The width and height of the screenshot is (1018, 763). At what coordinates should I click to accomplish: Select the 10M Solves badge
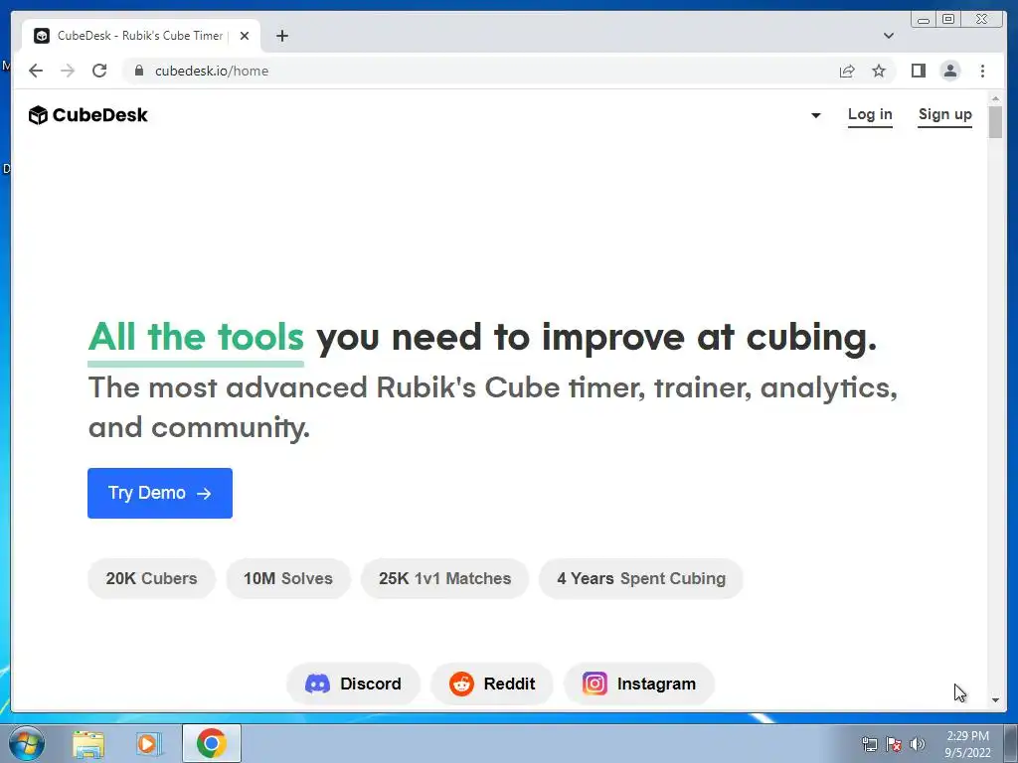coord(287,578)
